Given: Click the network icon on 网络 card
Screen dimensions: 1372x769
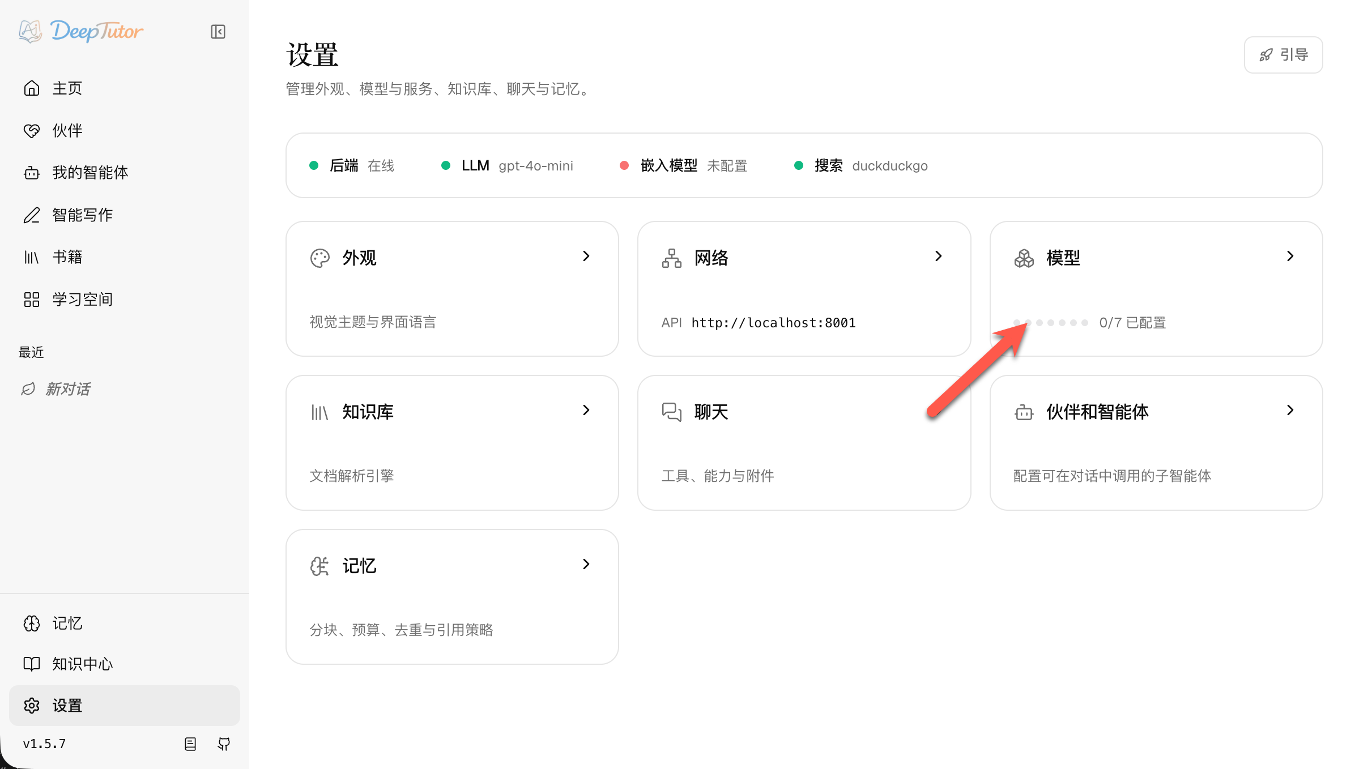Looking at the screenshot, I should pyautogui.click(x=672, y=258).
